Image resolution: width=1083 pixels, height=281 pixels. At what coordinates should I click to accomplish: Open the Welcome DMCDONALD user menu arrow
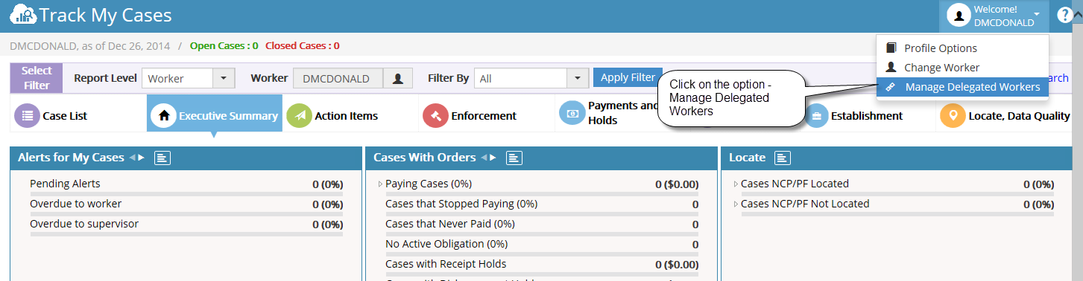tap(1037, 14)
